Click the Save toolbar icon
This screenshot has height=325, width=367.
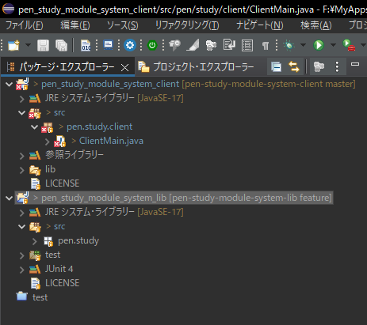click(43, 45)
